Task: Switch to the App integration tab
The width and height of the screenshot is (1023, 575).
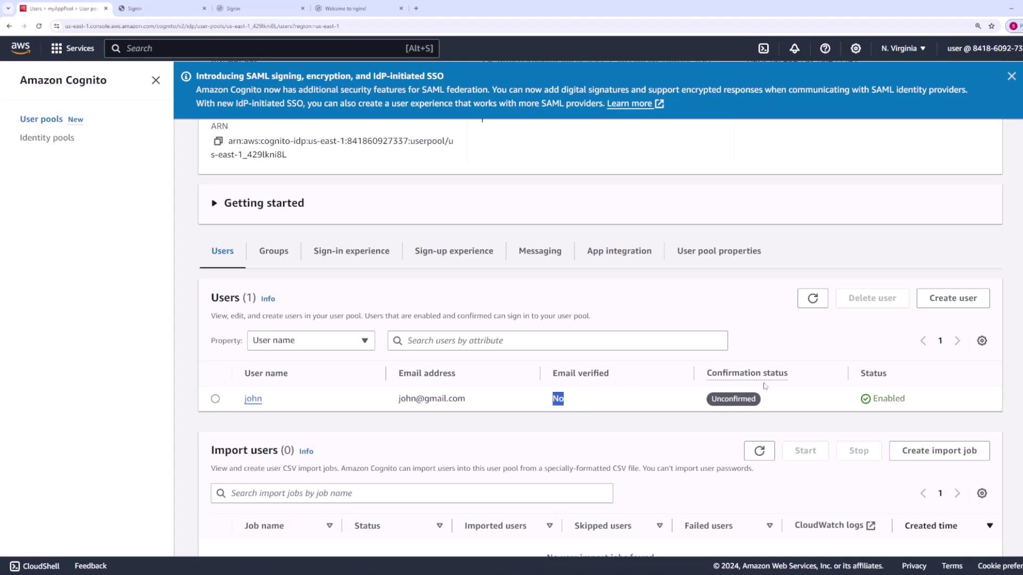Action: [619, 251]
